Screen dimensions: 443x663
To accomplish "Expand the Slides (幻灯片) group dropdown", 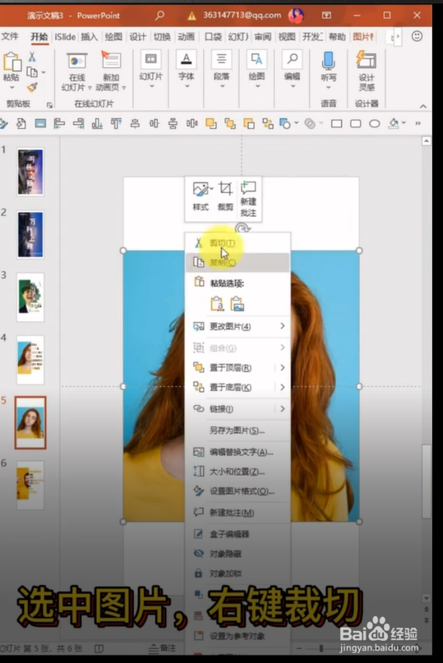I will [151, 85].
